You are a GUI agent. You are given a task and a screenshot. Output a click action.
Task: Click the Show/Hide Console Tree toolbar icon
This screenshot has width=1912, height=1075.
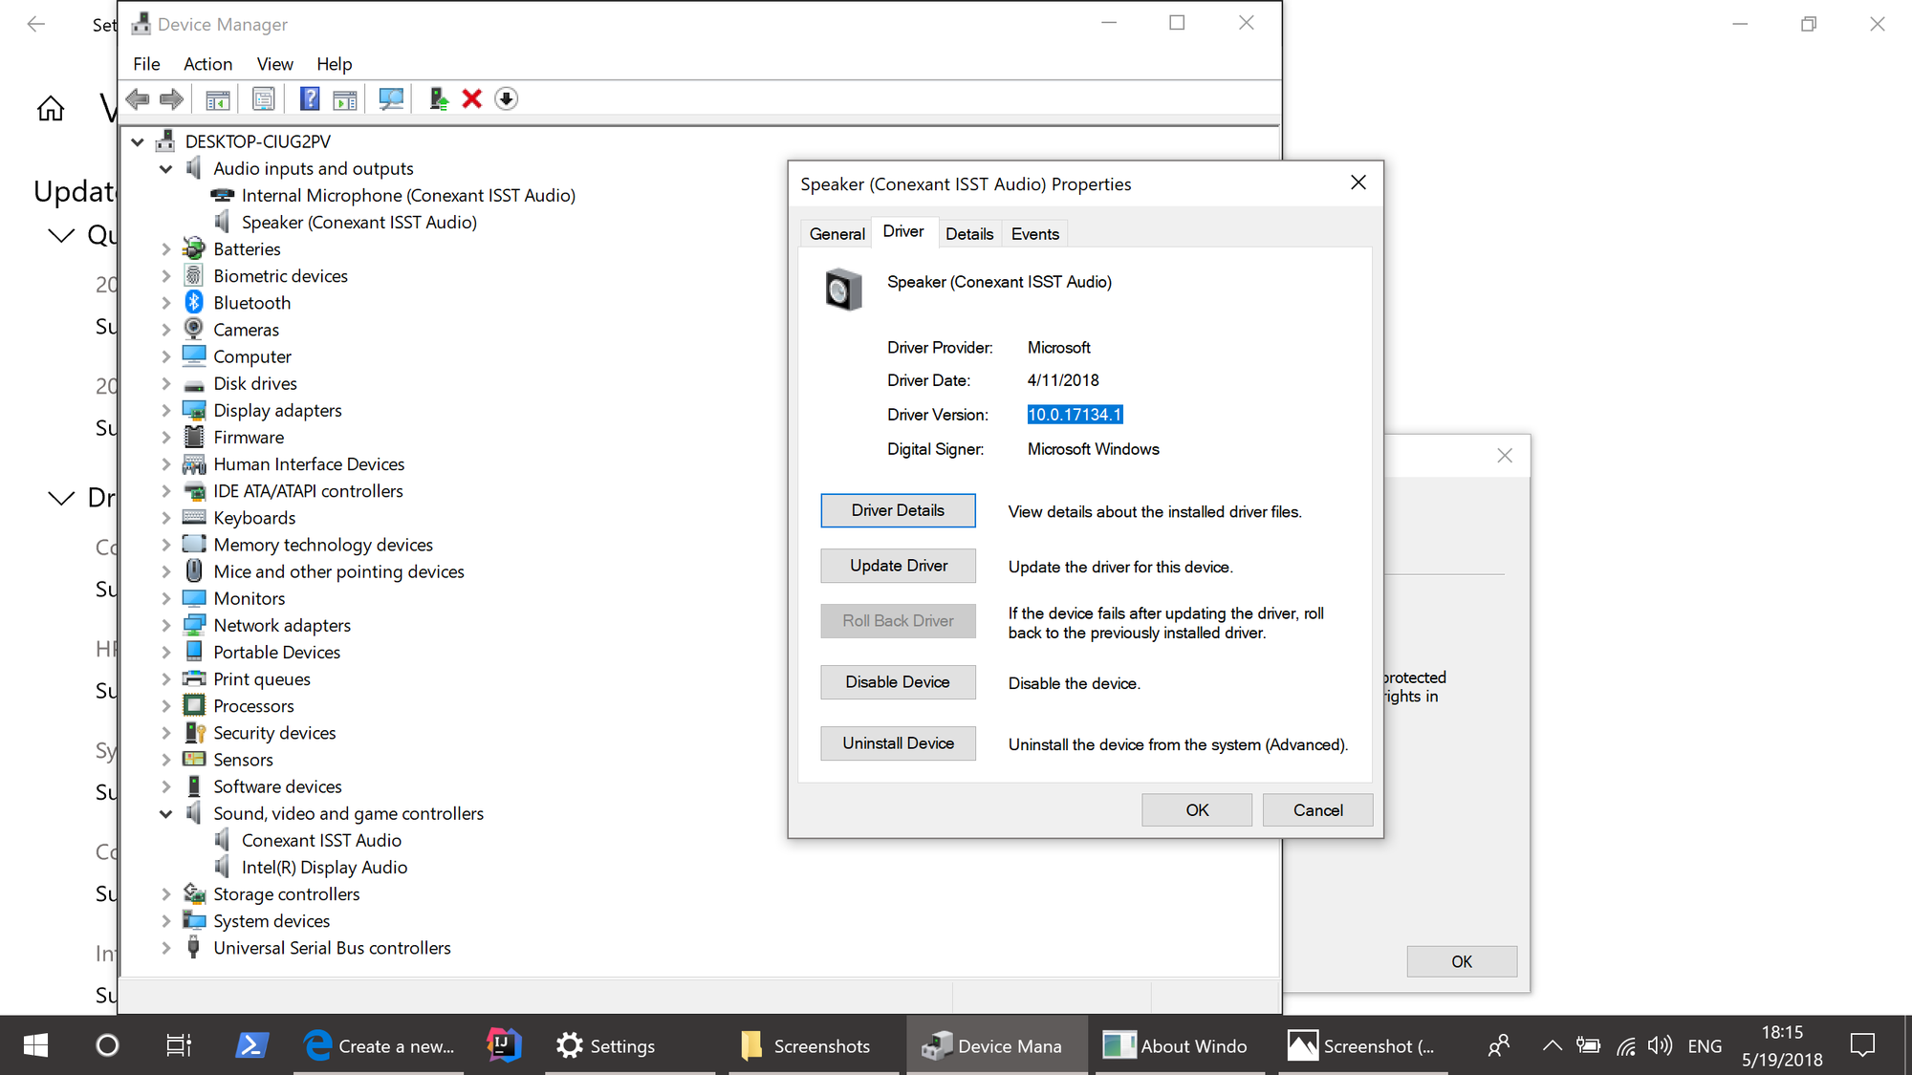point(218,98)
